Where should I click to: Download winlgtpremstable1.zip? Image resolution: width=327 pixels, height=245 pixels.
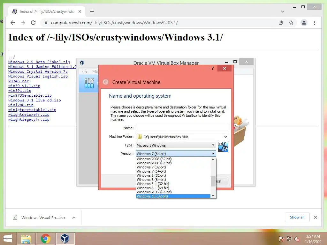(x=32, y=110)
